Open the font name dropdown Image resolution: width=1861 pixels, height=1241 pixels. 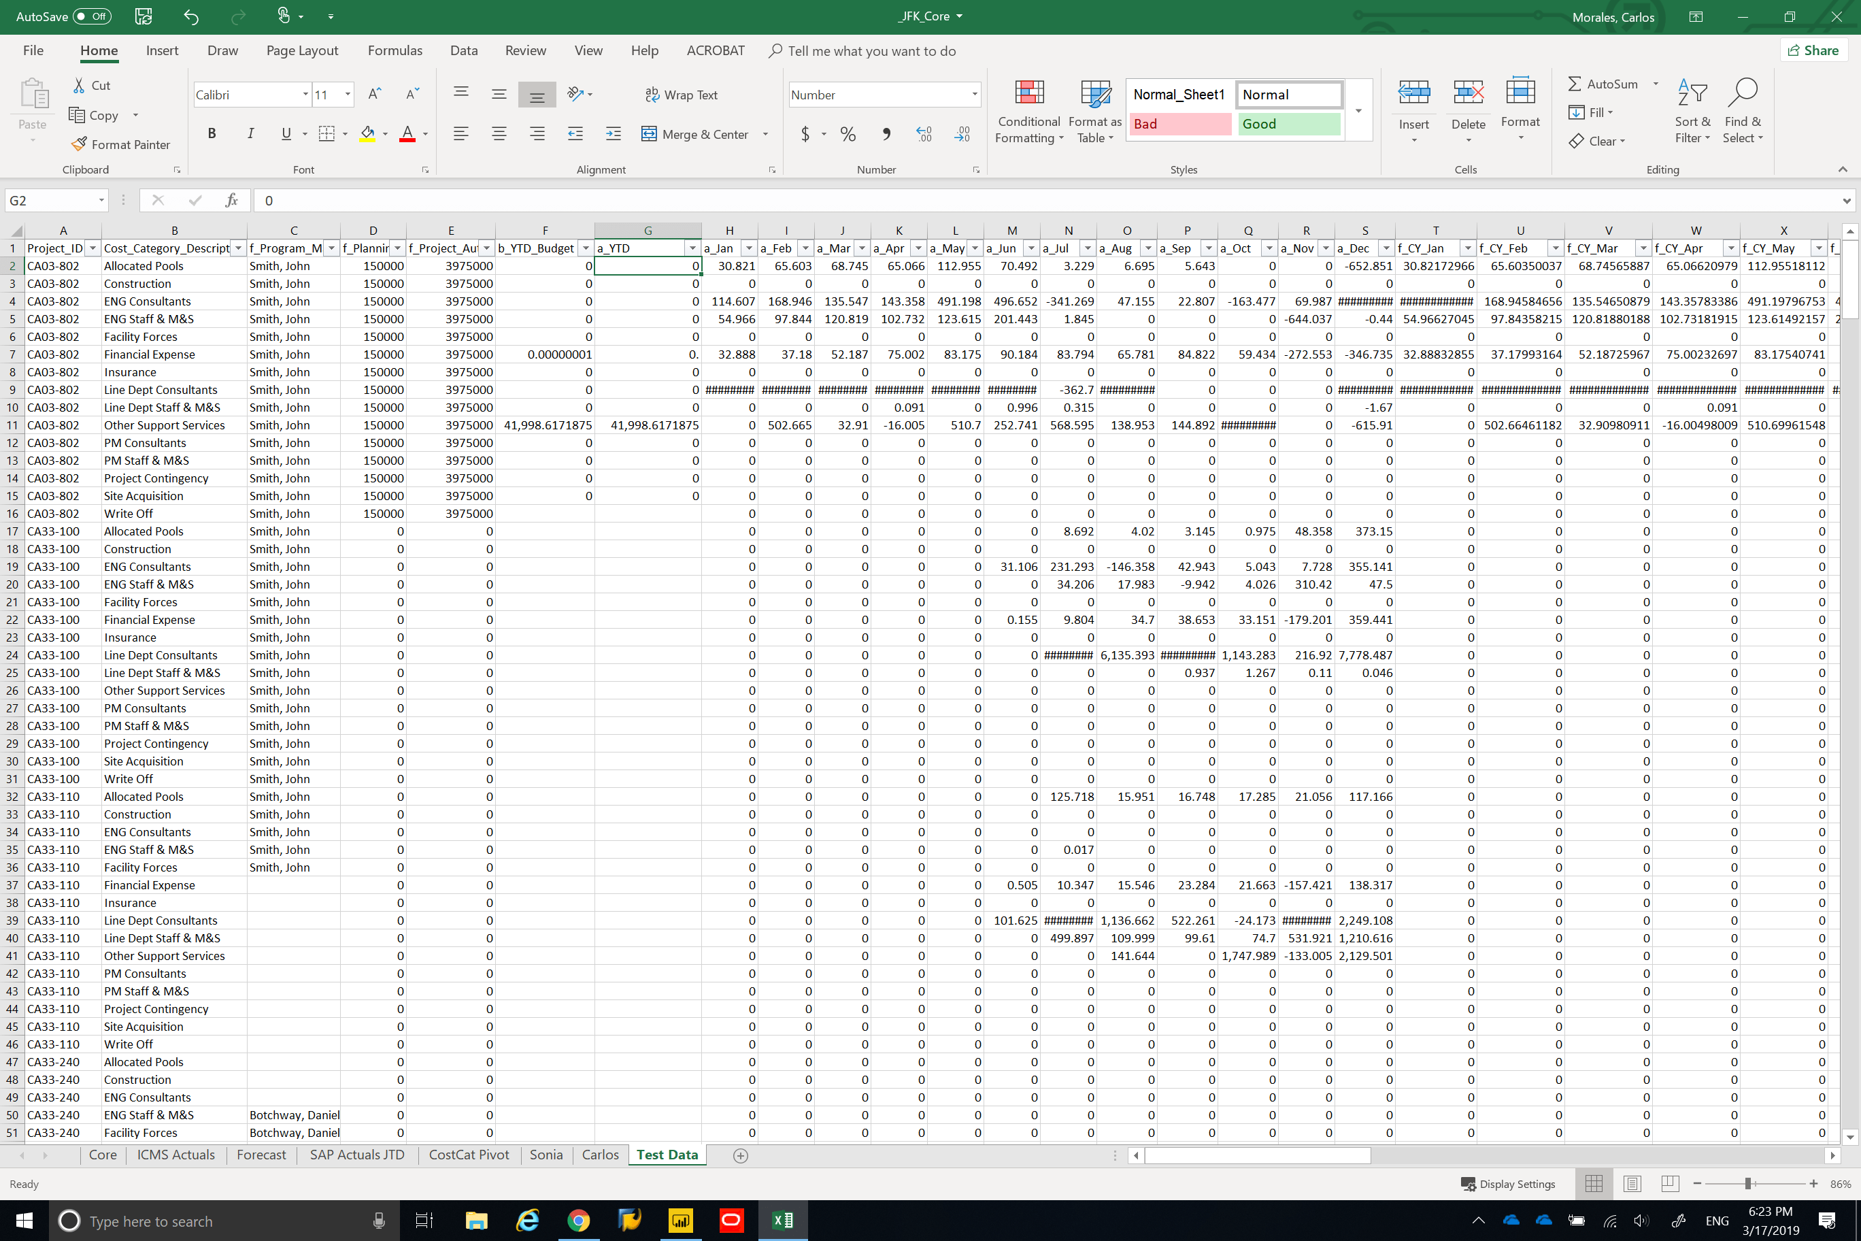[305, 95]
